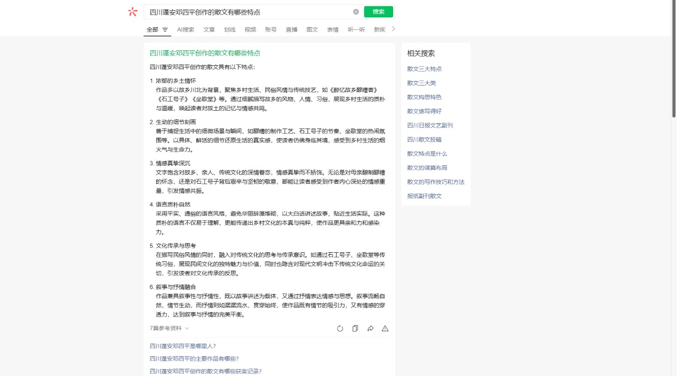The image size is (677, 376).
Task: Switch to the AI搜索 tab
Action: 185,29
